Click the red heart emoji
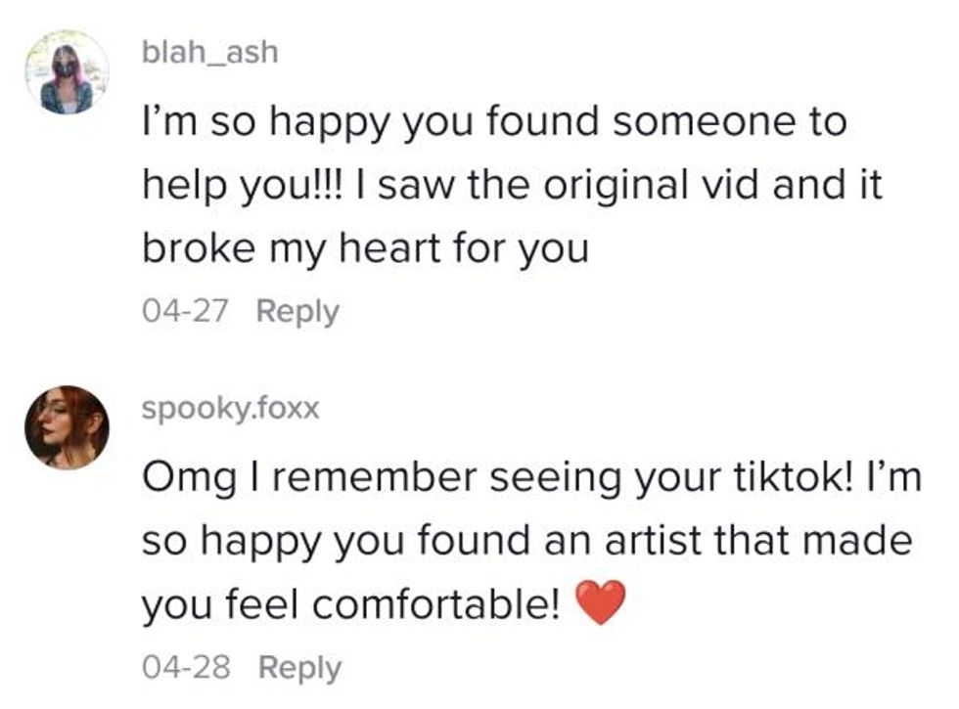 click(600, 604)
